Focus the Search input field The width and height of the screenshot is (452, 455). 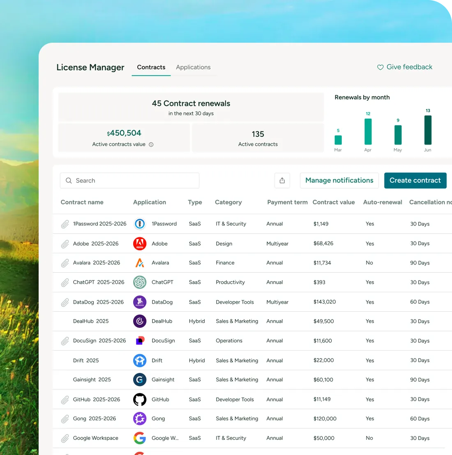[130, 181]
